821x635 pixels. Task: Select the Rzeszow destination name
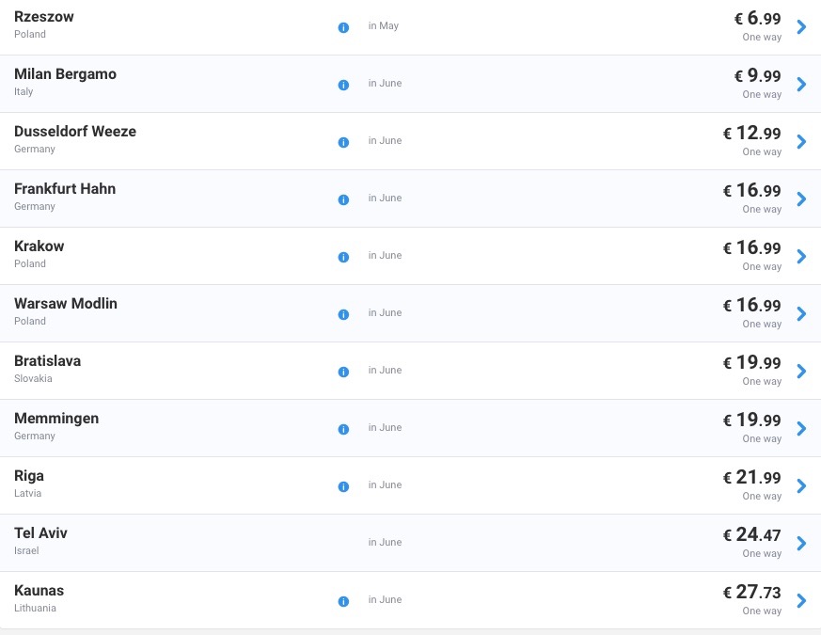point(44,17)
